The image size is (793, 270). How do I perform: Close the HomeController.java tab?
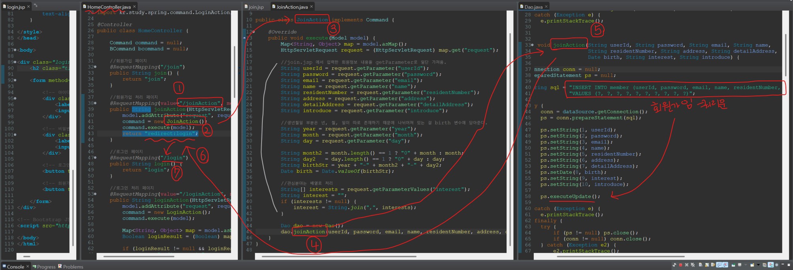[134, 7]
